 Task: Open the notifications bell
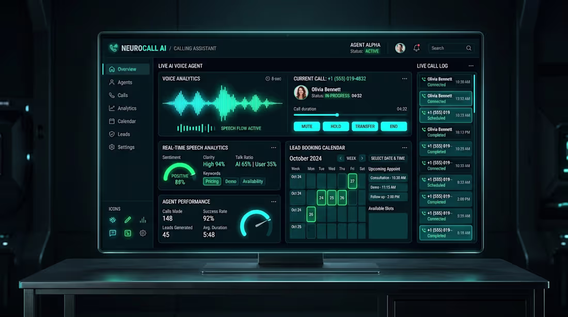click(417, 48)
